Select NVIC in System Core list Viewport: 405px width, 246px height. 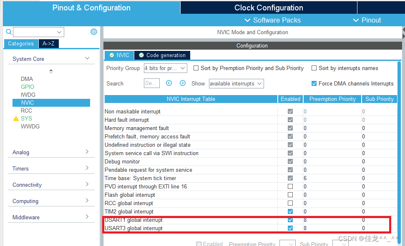coord(51,103)
